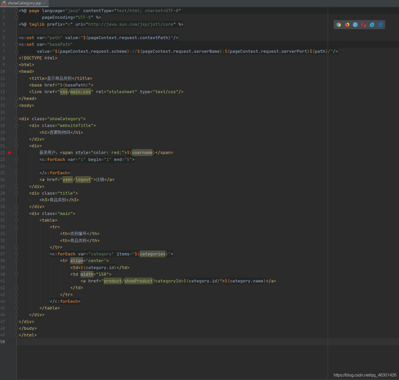The height and width of the screenshot is (380, 399).
Task: Preview page in Opera browser
Action: tap(364, 25)
